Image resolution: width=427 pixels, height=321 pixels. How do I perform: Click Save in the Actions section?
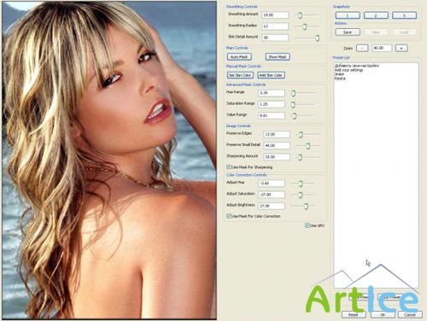click(348, 32)
